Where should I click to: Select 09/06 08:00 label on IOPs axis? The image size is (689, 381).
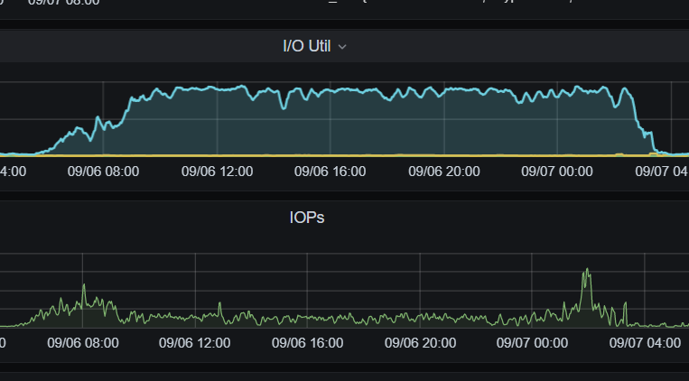pos(83,343)
